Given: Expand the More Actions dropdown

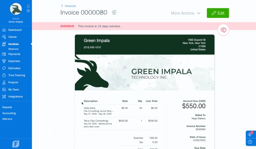Looking at the screenshot, I should pos(186,13).
